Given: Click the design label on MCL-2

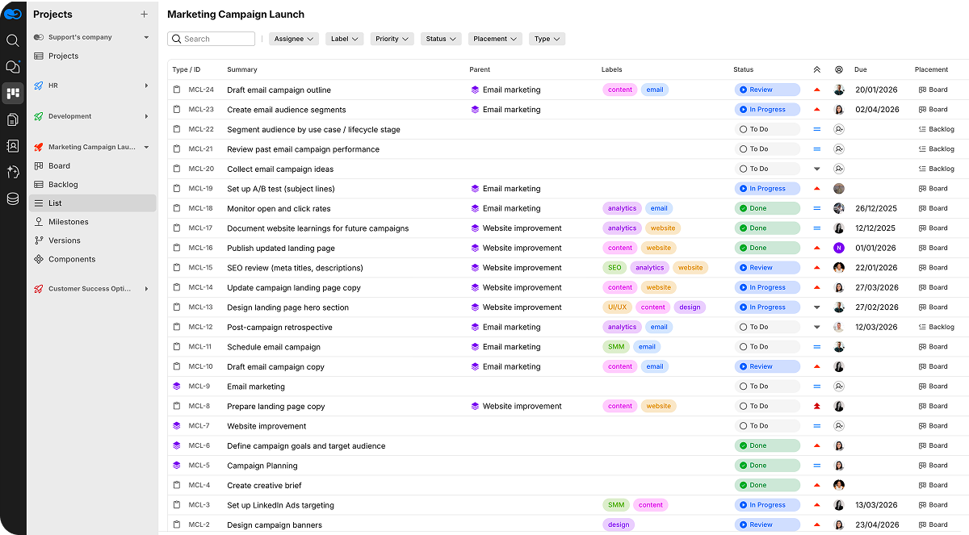Looking at the screenshot, I should (x=619, y=525).
